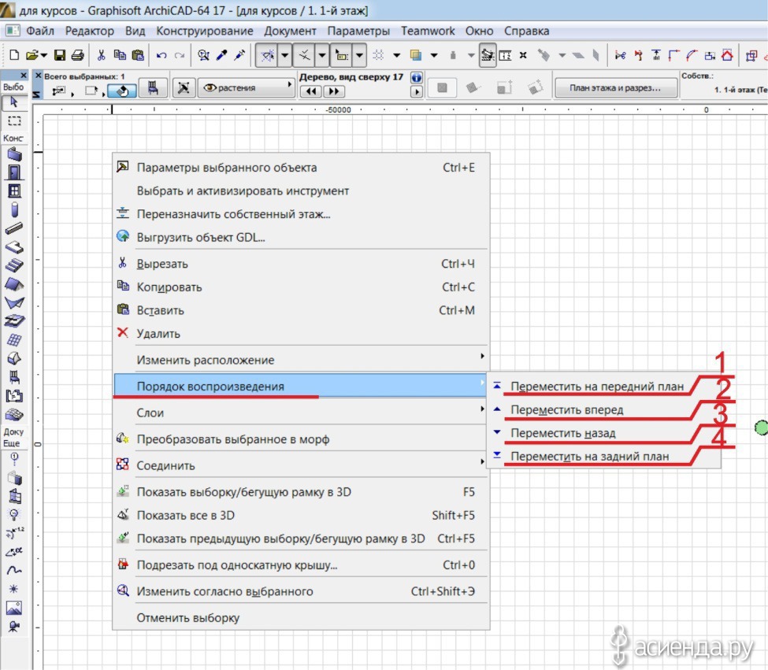
Task: Open the dropdown arrow next to Open folder
Action: (x=43, y=55)
